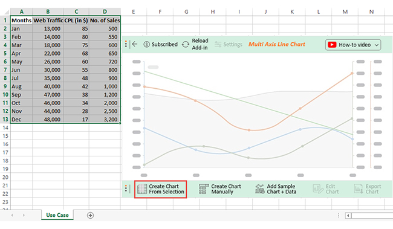Click the header toolbar drag handle dots

126,44
